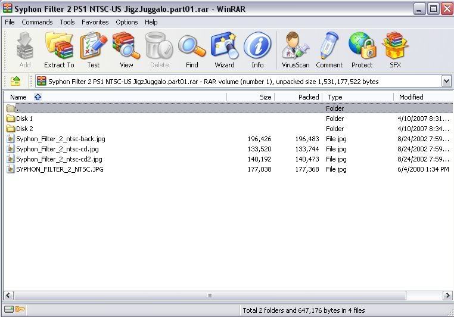Close the WinRAR window

coord(447,9)
